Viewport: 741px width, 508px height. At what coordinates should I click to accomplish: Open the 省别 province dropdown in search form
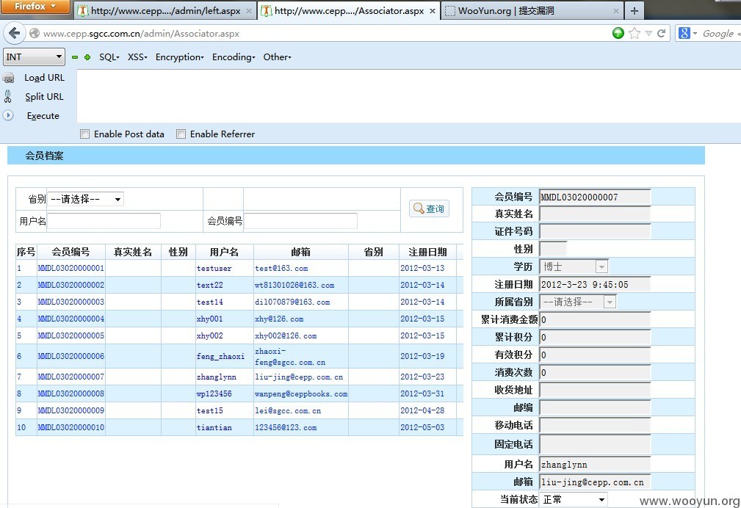(x=85, y=199)
